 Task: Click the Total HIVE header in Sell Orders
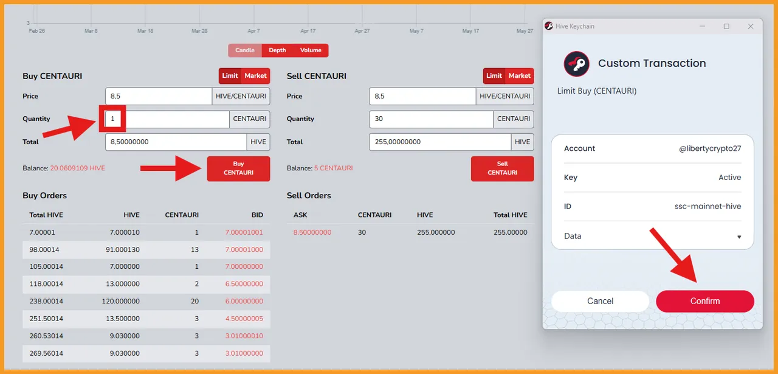point(511,215)
